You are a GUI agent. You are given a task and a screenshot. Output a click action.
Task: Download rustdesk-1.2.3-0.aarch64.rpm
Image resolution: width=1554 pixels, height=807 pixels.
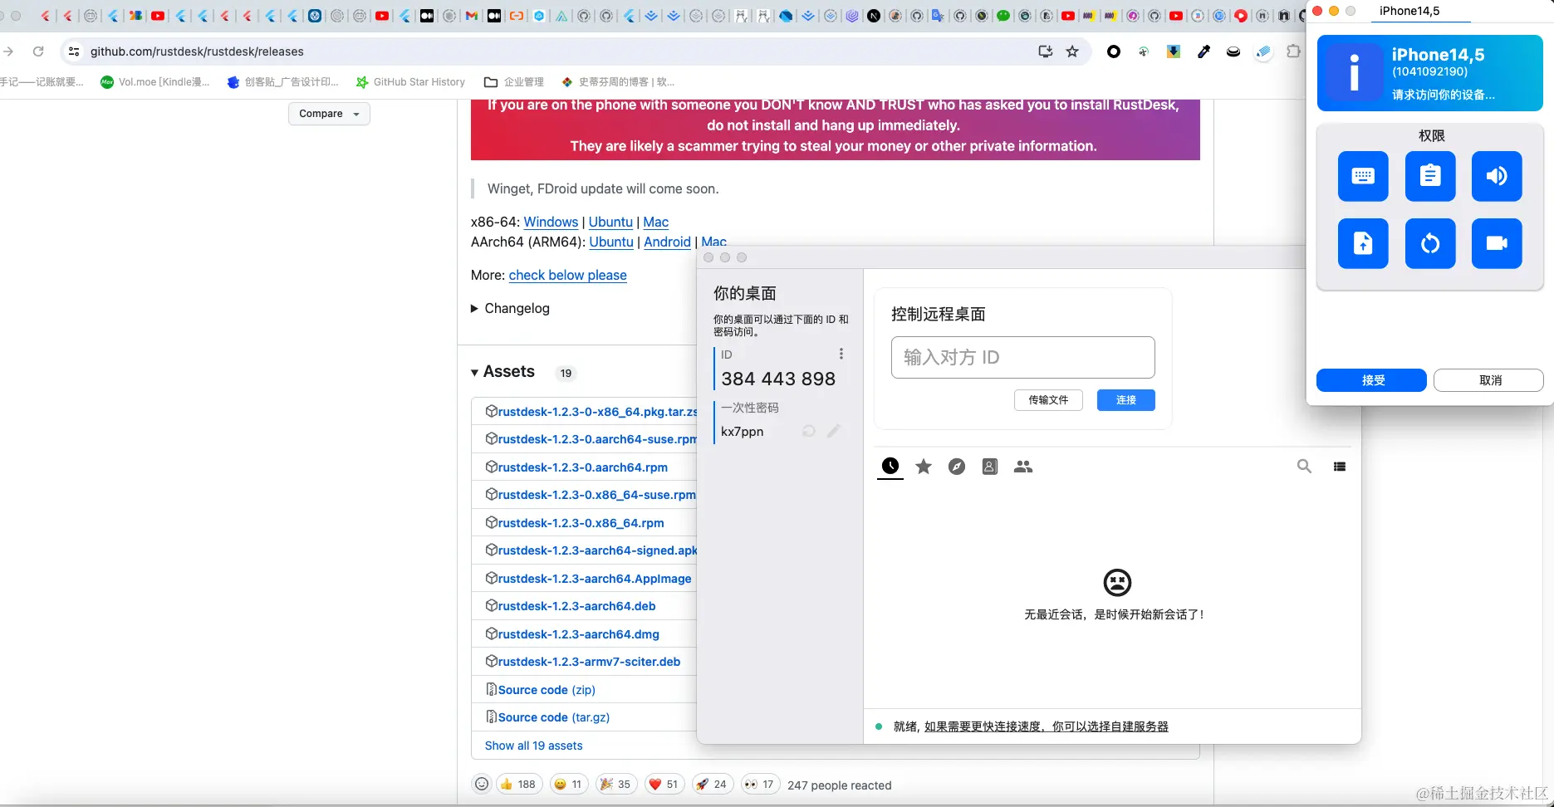(x=582, y=467)
